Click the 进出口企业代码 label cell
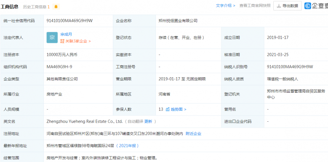 (x=243, y=121)
